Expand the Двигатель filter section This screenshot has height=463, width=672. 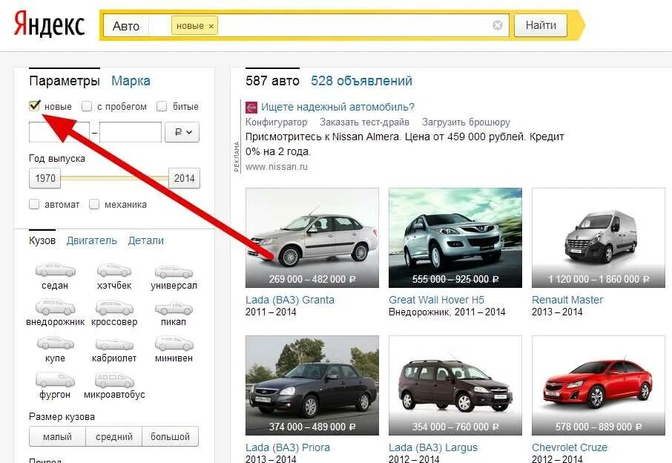[x=91, y=240]
